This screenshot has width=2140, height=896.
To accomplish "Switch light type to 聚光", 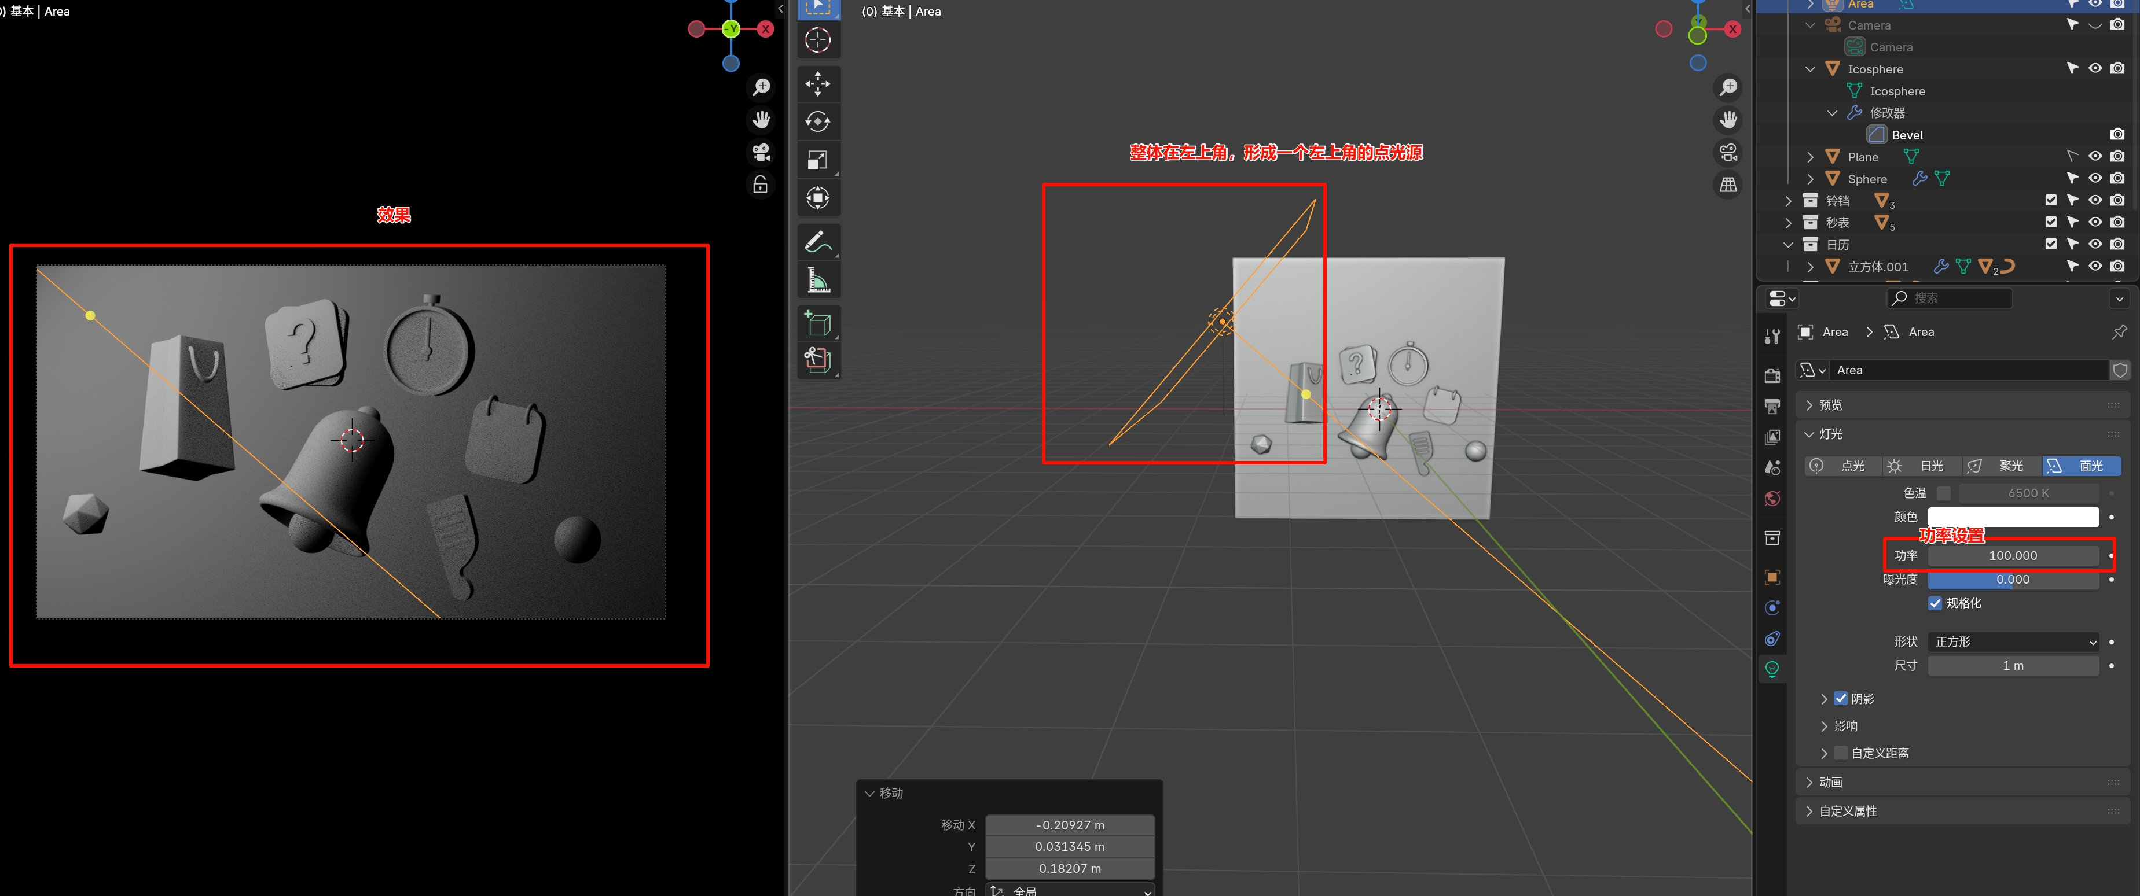I will [2001, 466].
